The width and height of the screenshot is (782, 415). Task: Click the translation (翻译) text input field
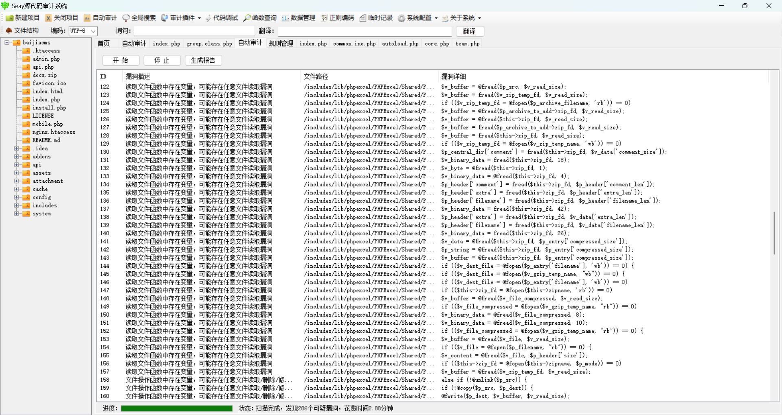click(365, 31)
